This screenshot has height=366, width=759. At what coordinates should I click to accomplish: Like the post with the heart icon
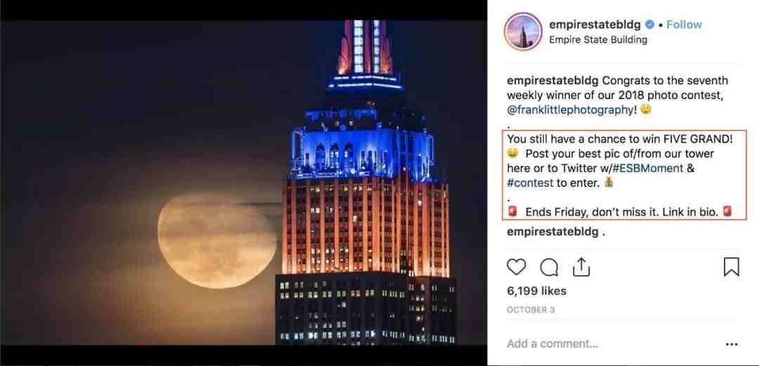click(x=516, y=267)
